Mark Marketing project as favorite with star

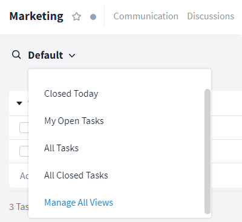coord(76,16)
